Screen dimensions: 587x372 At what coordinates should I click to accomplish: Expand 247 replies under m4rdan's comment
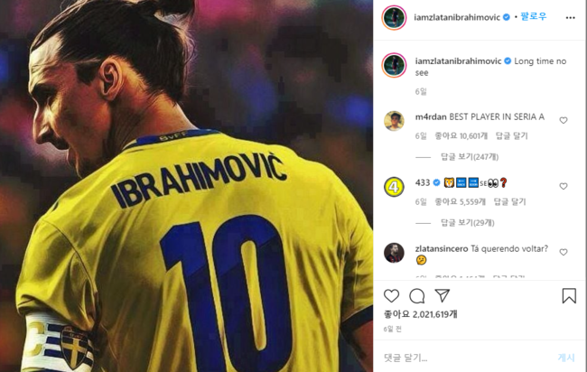[x=470, y=157]
